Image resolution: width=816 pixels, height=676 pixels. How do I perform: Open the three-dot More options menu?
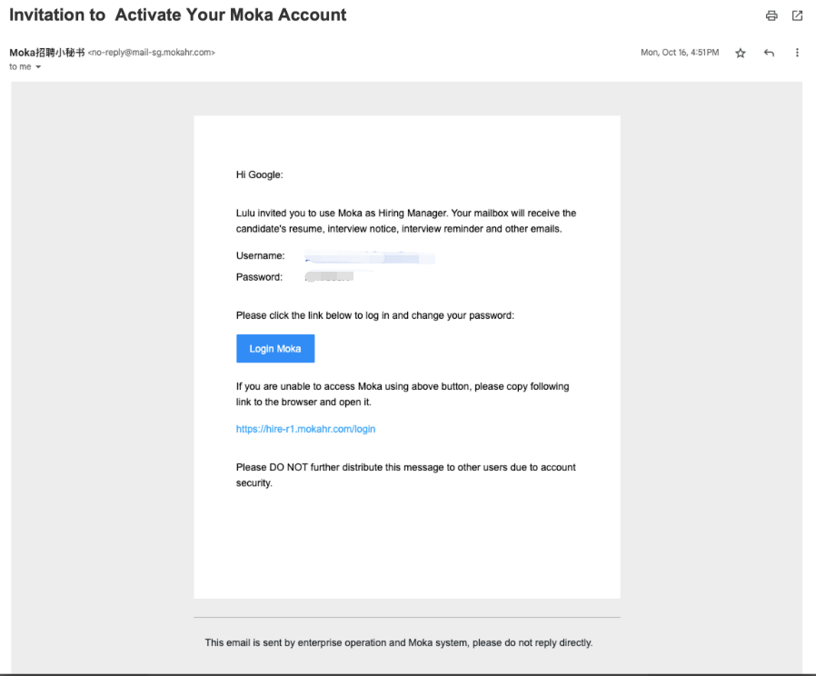click(x=797, y=54)
